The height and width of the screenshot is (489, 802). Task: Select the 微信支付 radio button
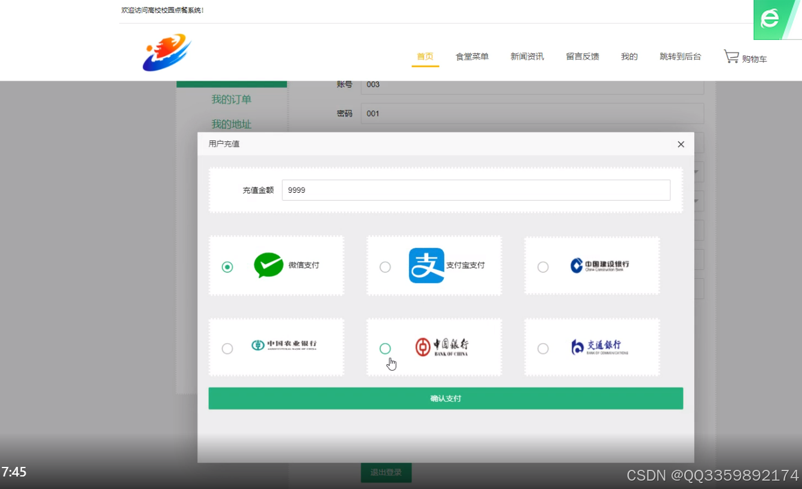click(x=227, y=267)
